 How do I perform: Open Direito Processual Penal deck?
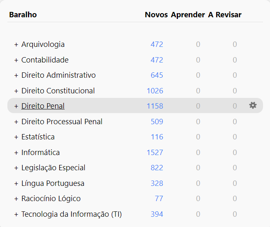pyautogui.click(x=62, y=121)
